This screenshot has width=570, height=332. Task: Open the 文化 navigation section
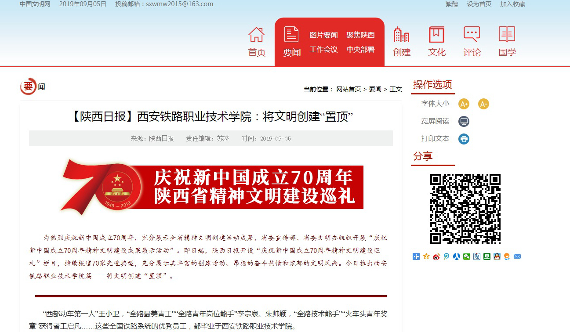[x=437, y=42]
